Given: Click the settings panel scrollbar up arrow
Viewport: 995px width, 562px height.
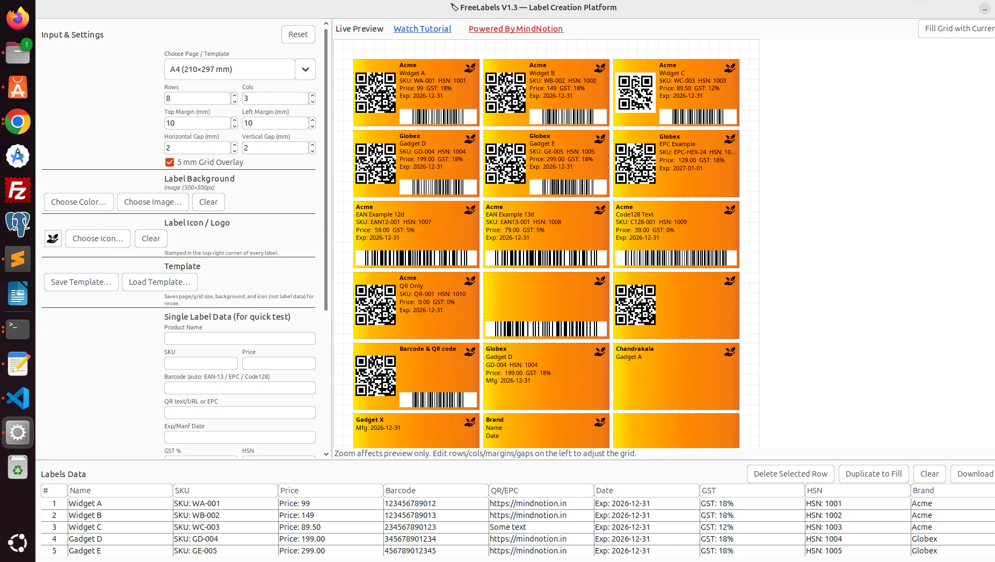Looking at the screenshot, I should click(326, 24).
